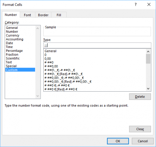Select the # ##0,00 format code

[51, 66]
